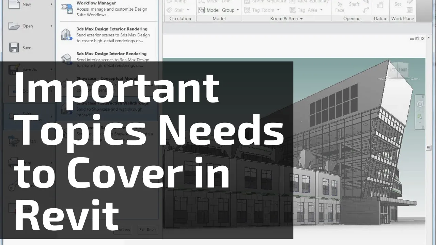The width and height of the screenshot is (436, 245).
Task: Click the Exit Revit button
Action: click(x=147, y=230)
